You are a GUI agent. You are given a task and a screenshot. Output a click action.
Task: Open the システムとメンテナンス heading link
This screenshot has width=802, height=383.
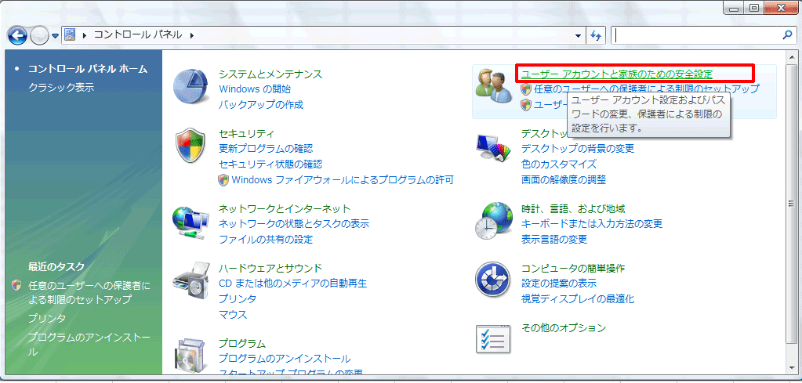coord(270,74)
